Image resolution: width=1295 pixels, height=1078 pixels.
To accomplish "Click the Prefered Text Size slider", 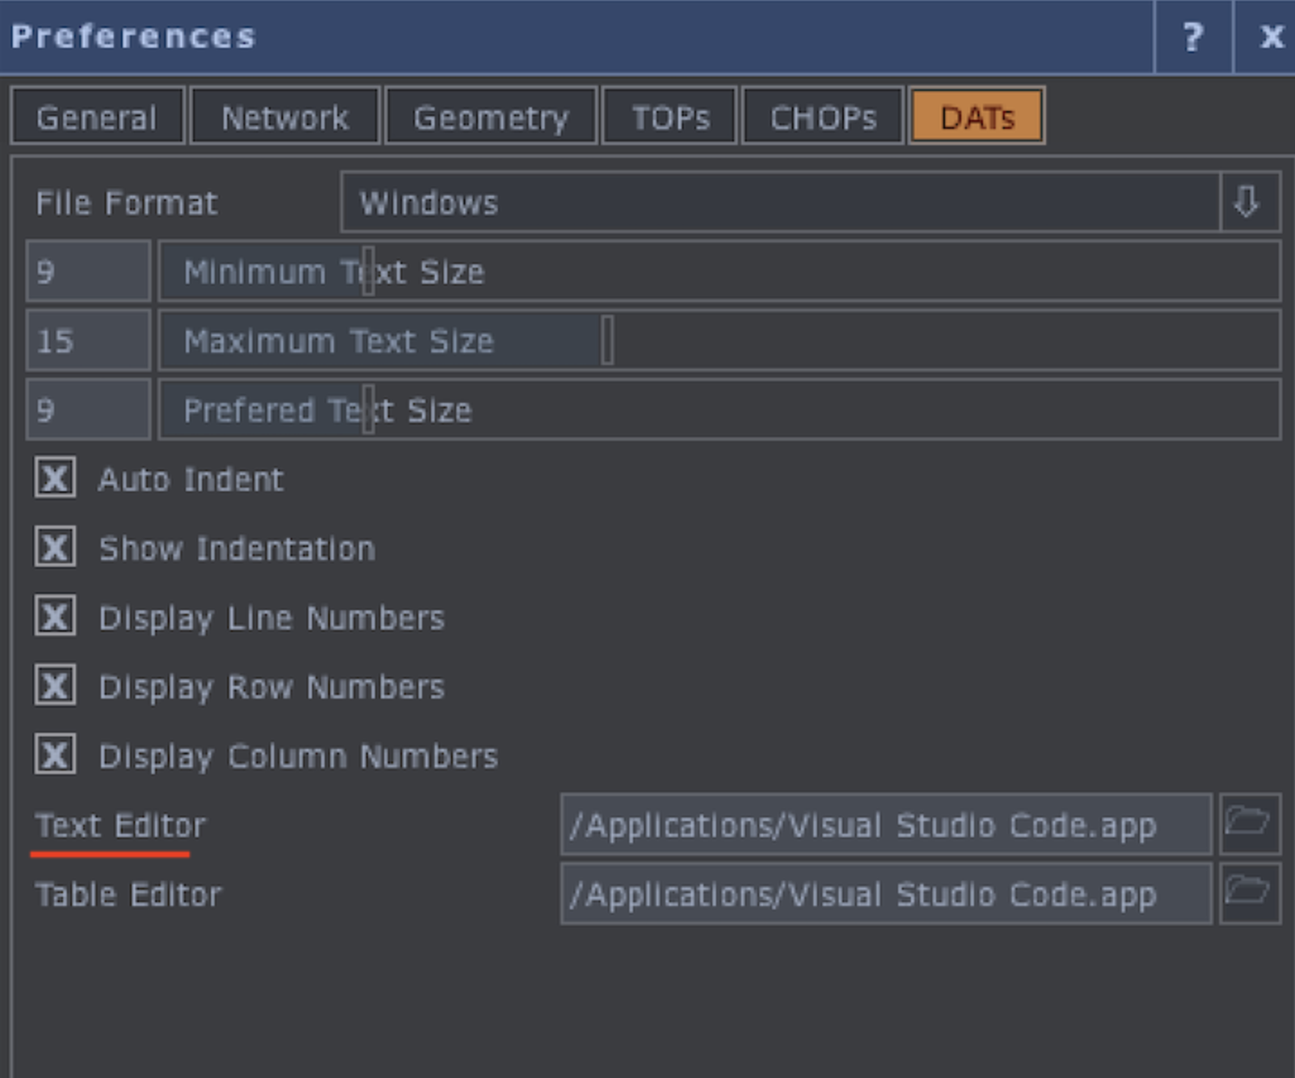I will (720, 410).
